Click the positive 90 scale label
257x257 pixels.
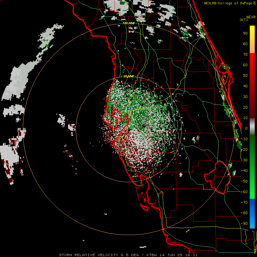[245, 33]
